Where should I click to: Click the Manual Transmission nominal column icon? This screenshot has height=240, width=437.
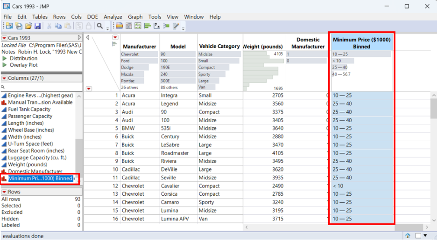coord(4,103)
